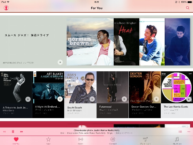
Task: Switch to the New tab
Action: [48, 140]
